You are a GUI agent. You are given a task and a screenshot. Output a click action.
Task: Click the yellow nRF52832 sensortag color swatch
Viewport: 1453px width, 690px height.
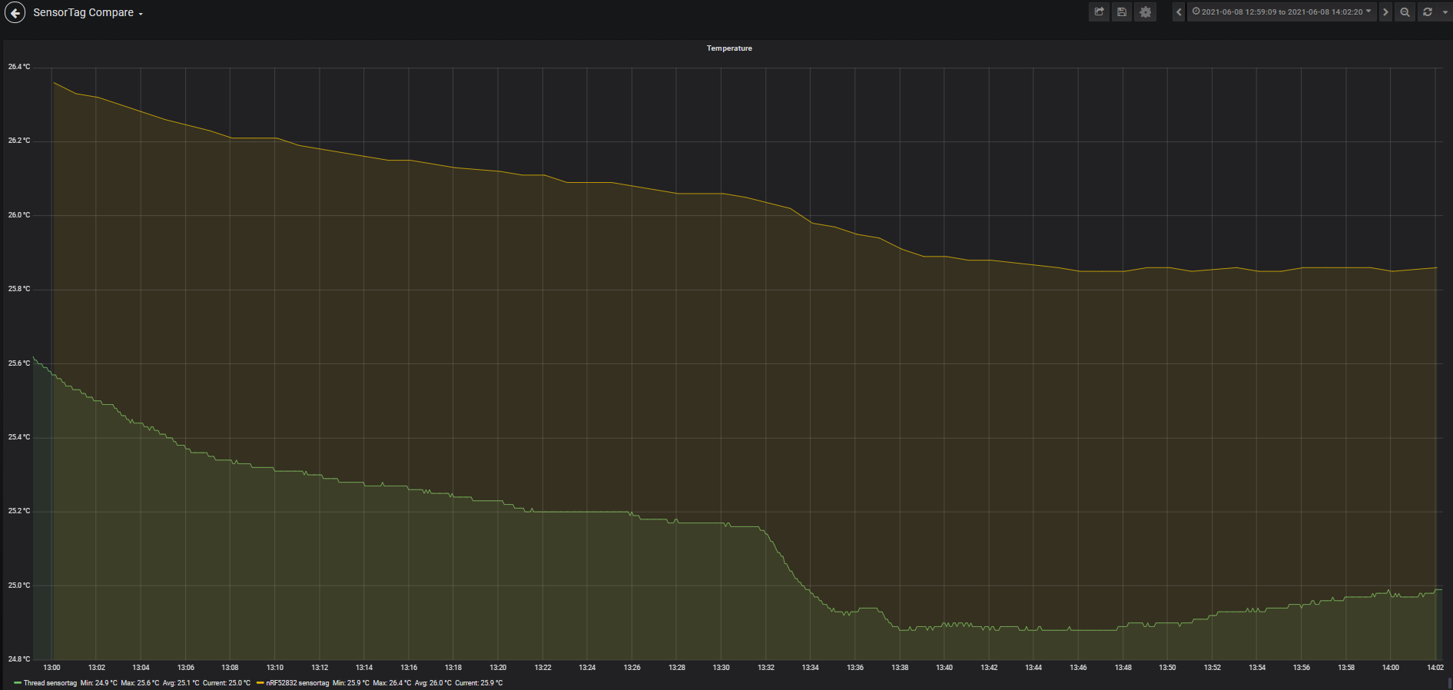pos(260,683)
